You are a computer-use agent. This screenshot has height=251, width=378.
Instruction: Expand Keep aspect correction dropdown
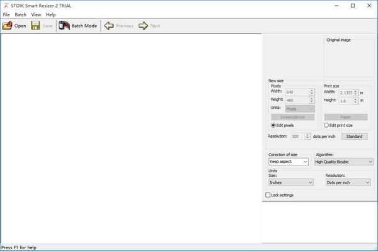pyautogui.click(x=289, y=162)
